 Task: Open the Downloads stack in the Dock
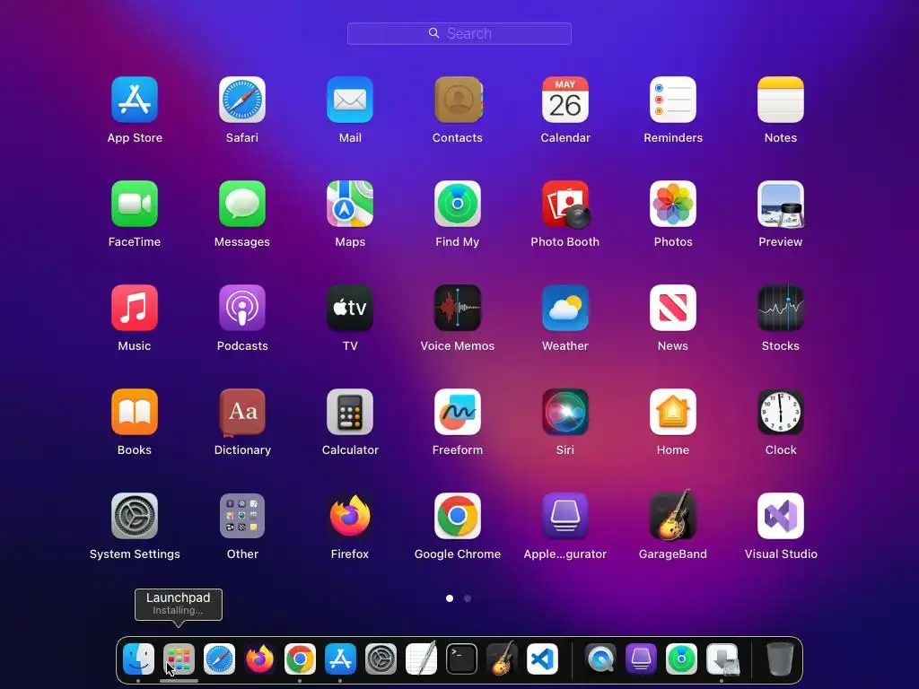click(722, 659)
